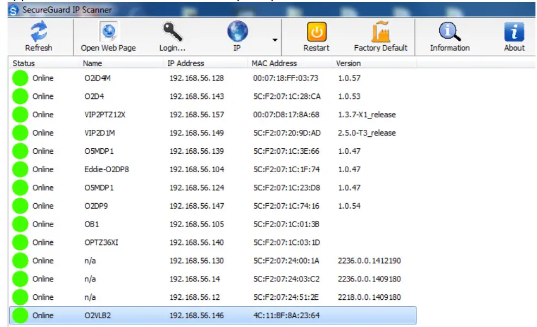Click IP address 192.168.56.143
This screenshot has width=537, height=327.
click(197, 96)
